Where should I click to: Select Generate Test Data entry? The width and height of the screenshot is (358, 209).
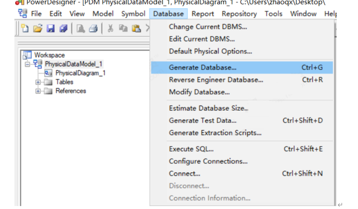point(242,120)
